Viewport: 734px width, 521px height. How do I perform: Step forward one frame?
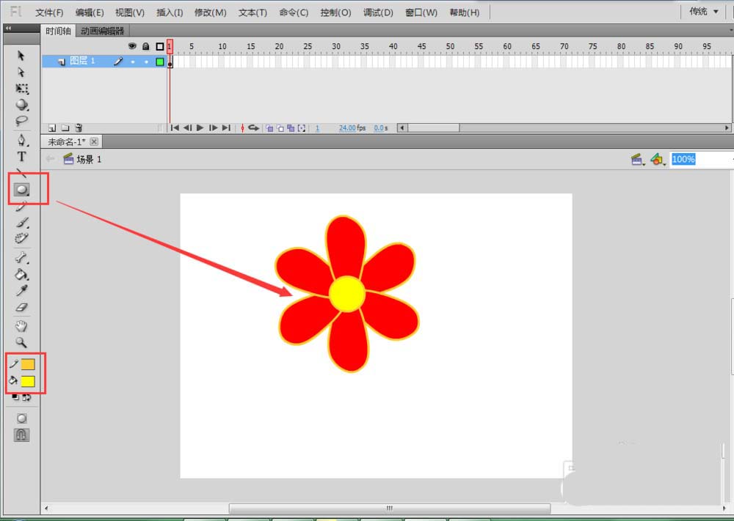213,128
